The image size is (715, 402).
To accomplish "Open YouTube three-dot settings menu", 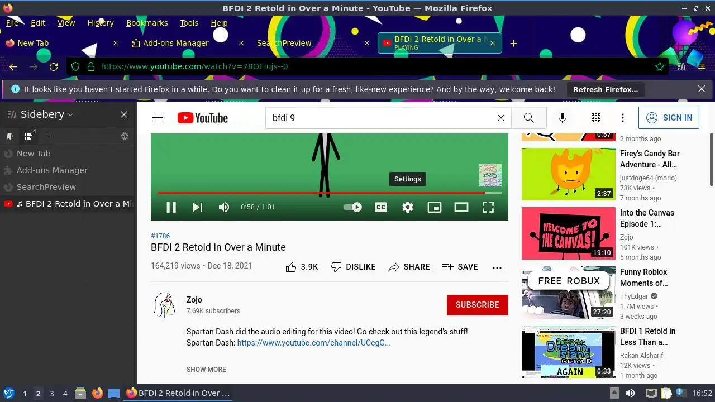I will point(623,118).
